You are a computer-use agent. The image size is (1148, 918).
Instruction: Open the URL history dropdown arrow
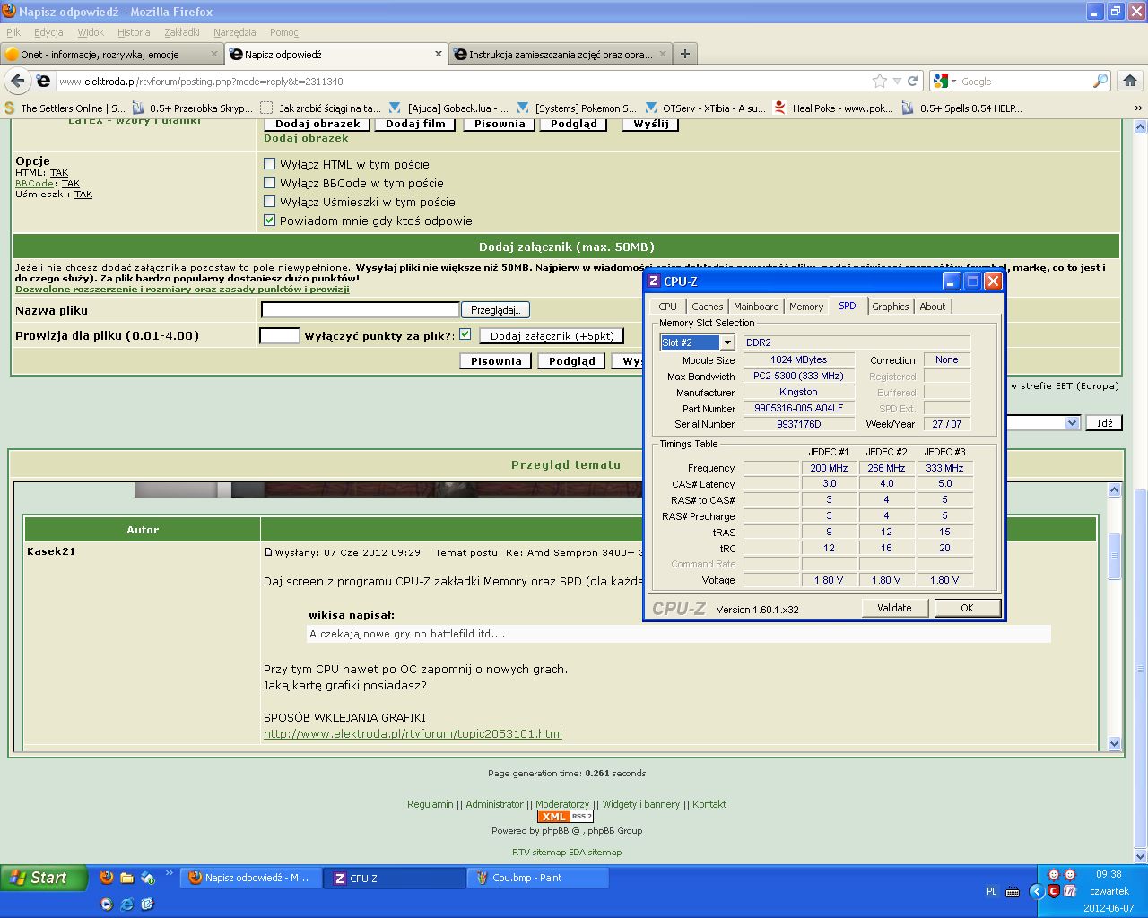click(x=897, y=81)
